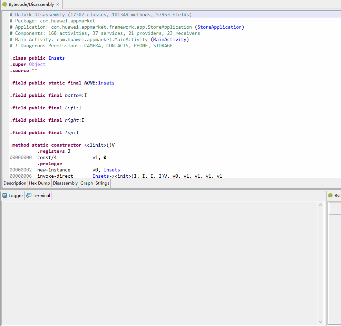This screenshot has width=341, height=326.
Task: Click the left field name
Action: coord(70,108)
